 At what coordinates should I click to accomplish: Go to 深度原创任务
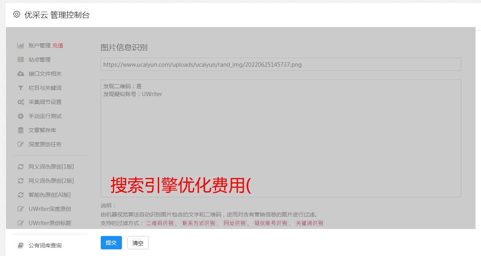[x=45, y=144]
